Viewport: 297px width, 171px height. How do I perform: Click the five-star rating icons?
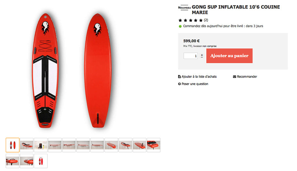(190, 20)
